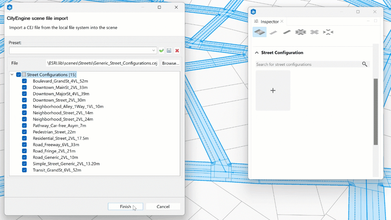Click the CityEngine logo in the Inspector window title bar
Image resolution: width=391 pixels, height=220 pixels.
[x=253, y=12]
